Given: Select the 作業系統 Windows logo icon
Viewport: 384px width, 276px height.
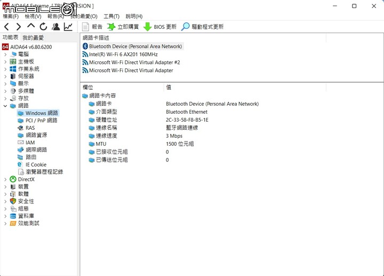Looking at the screenshot, I should 13,69.
